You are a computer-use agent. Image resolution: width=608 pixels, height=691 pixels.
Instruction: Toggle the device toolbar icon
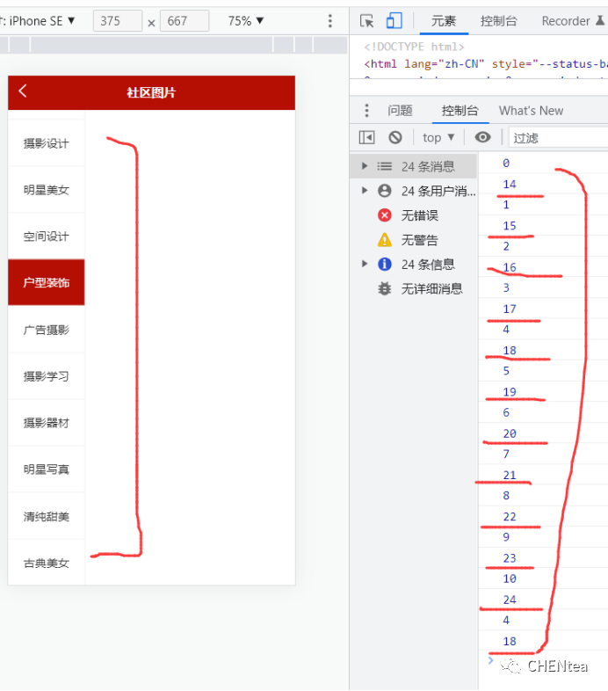(394, 21)
